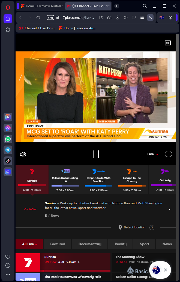180x282 pixels.
Task: Open the Aria AI sidebar icon
Action: pyautogui.click(x=8, y=117)
